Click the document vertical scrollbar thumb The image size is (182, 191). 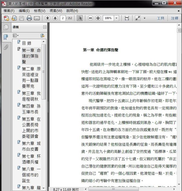coord(179,30)
